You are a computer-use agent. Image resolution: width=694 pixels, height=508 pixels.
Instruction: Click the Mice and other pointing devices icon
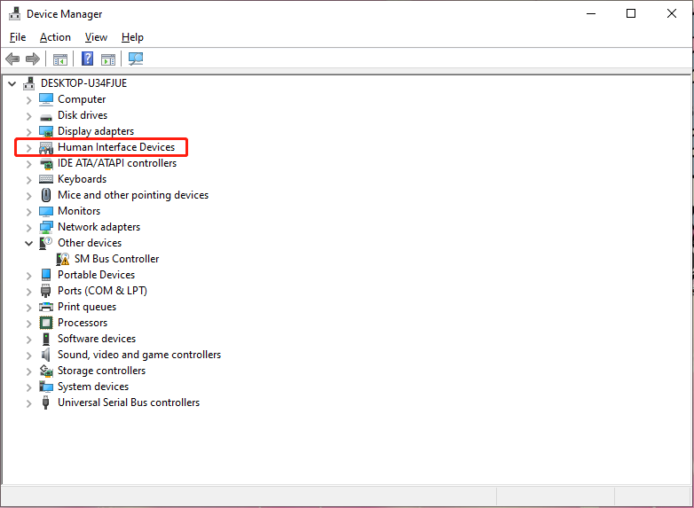click(46, 195)
